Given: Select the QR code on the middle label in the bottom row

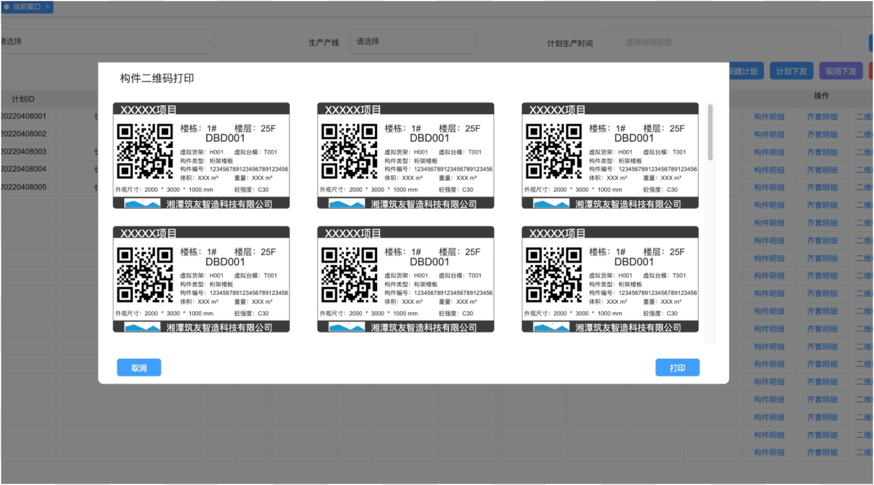Looking at the screenshot, I should point(350,275).
